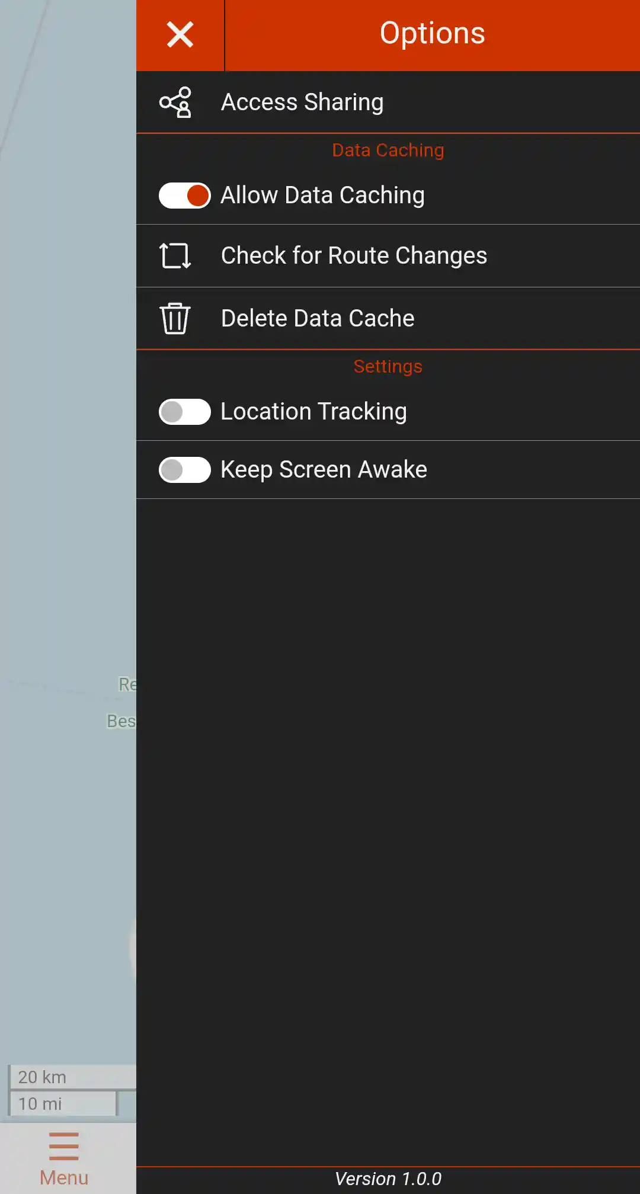Open Access Sharing settings

click(302, 101)
